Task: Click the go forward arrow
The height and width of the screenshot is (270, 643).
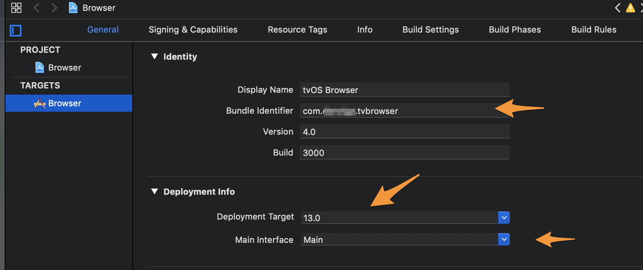Action: tap(54, 8)
